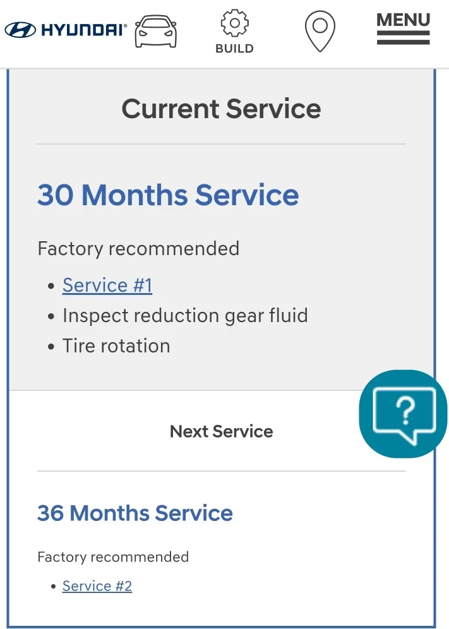
Task: Click Inspect reduction gear fluid item
Action: coord(185,316)
